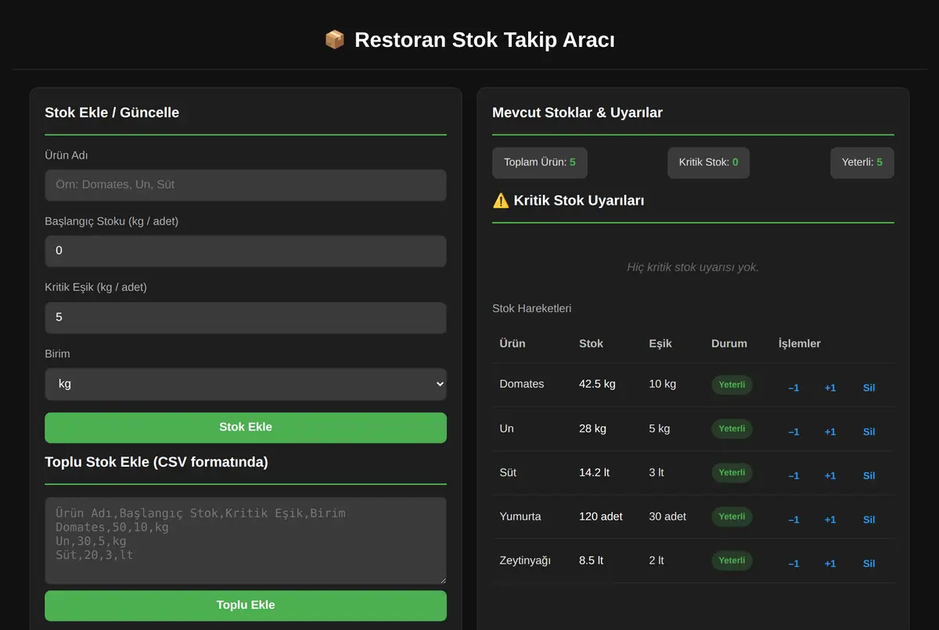The width and height of the screenshot is (939, 630).
Task: Click the Stok Hareketleri label
Action: pos(531,308)
